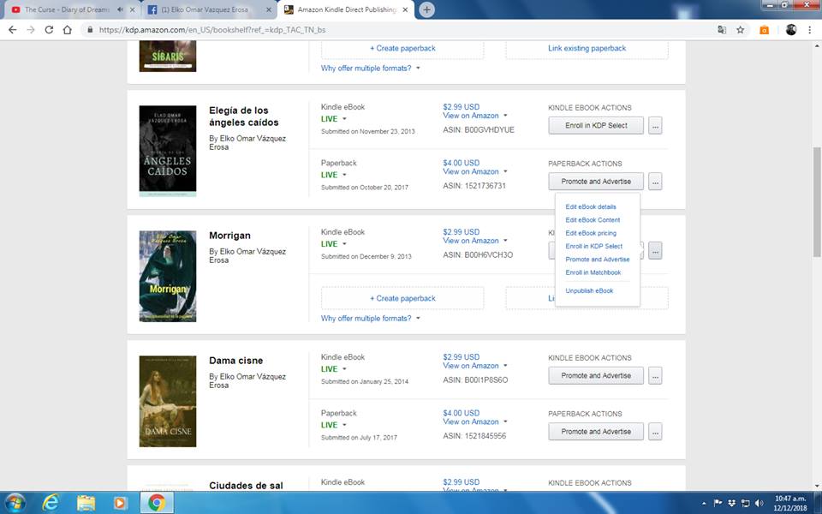Image resolution: width=822 pixels, height=514 pixels.
Task: Bookmark this page with the star icon
Action: coord(740,29)
